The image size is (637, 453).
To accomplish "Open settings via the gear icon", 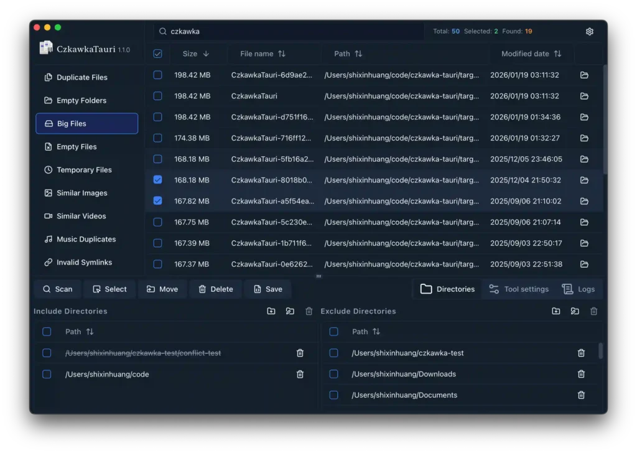I will click(590, 31).
